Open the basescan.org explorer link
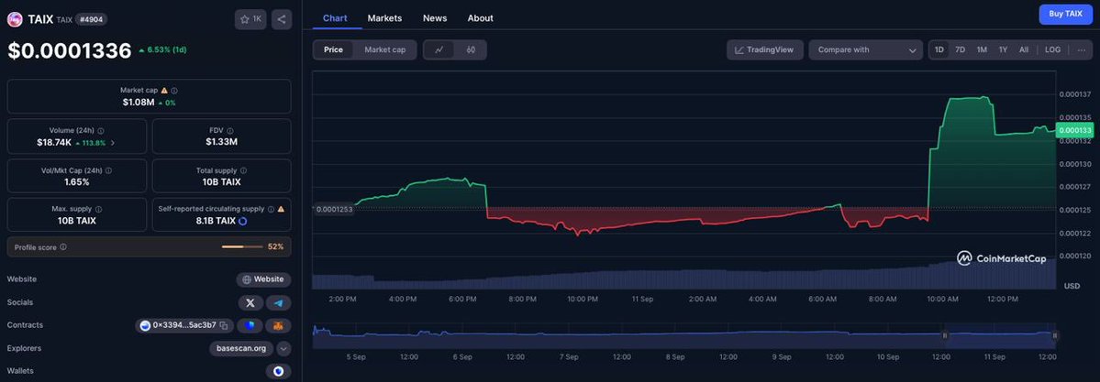 point(240,348)
